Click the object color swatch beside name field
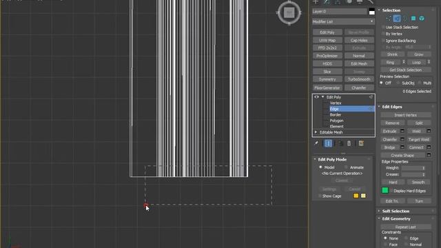The image size is (441, 248). (x=372, y=11)
